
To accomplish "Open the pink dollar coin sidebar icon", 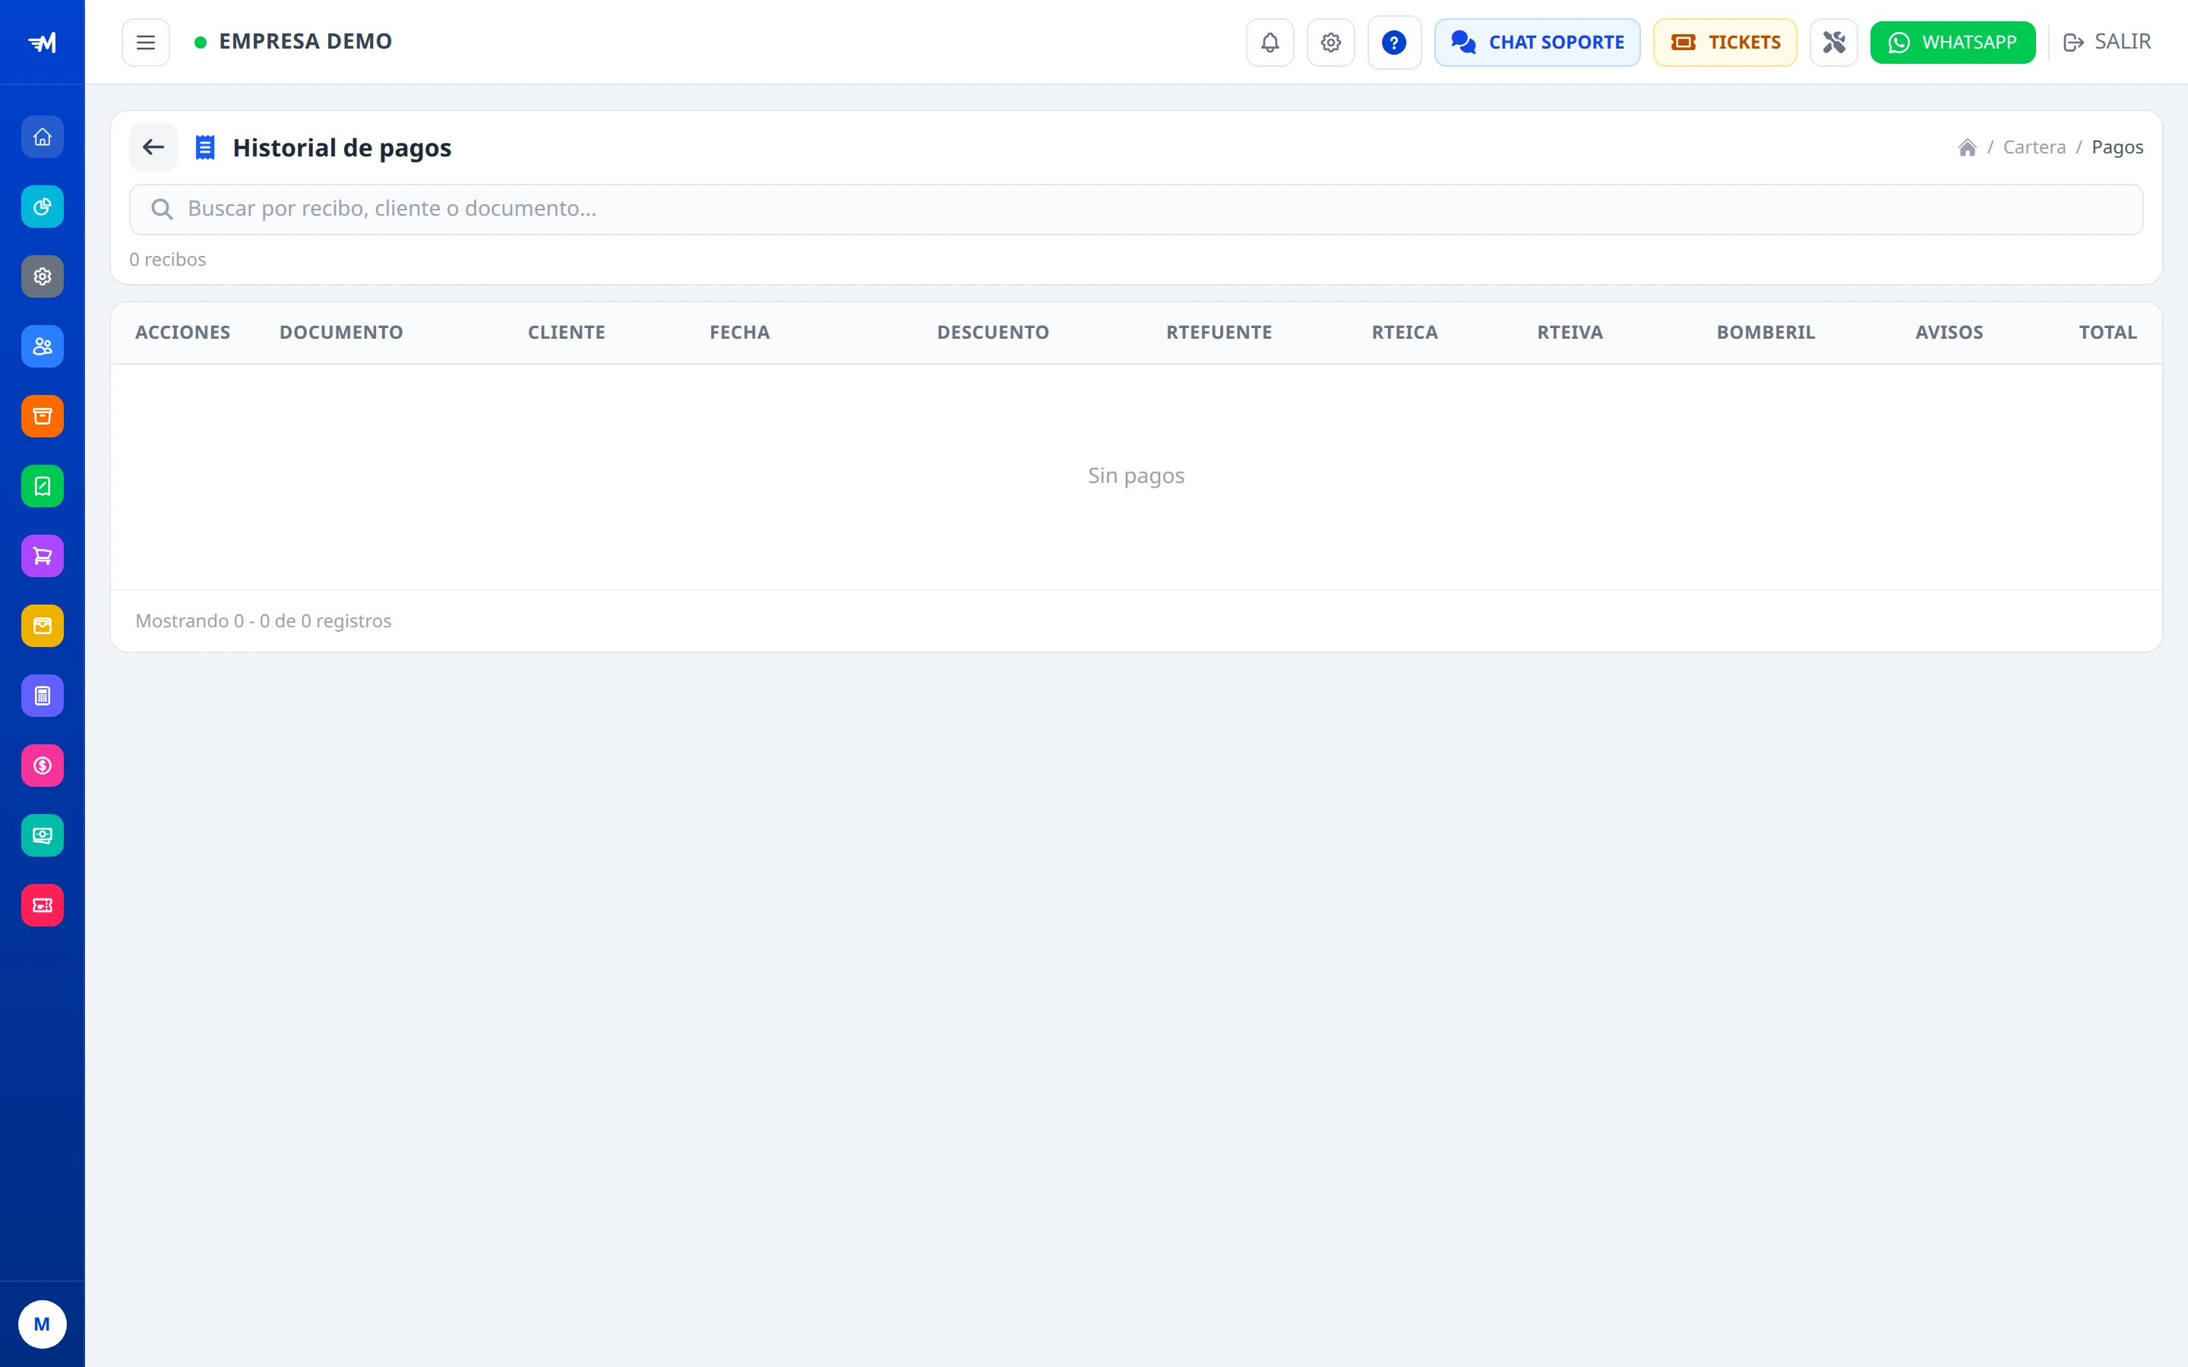I will (43, 766).
